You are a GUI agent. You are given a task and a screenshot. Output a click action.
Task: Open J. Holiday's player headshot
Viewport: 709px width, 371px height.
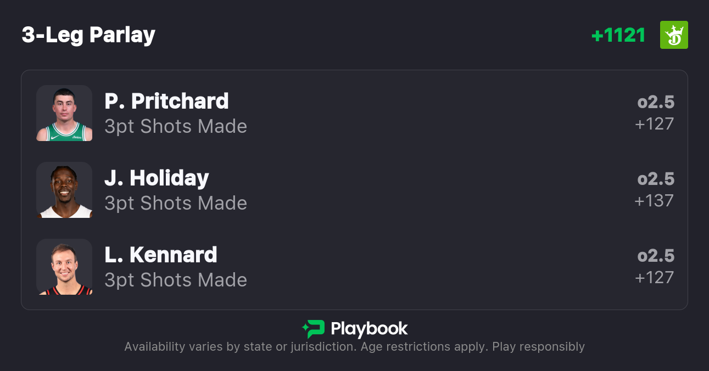(x=64, y=190)
